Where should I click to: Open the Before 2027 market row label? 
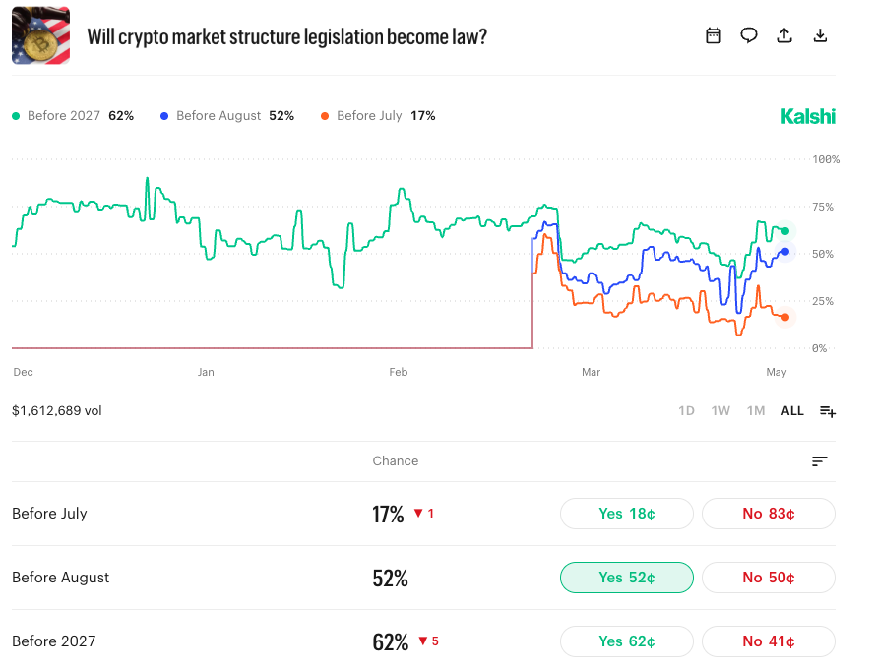tap(53, 641)
